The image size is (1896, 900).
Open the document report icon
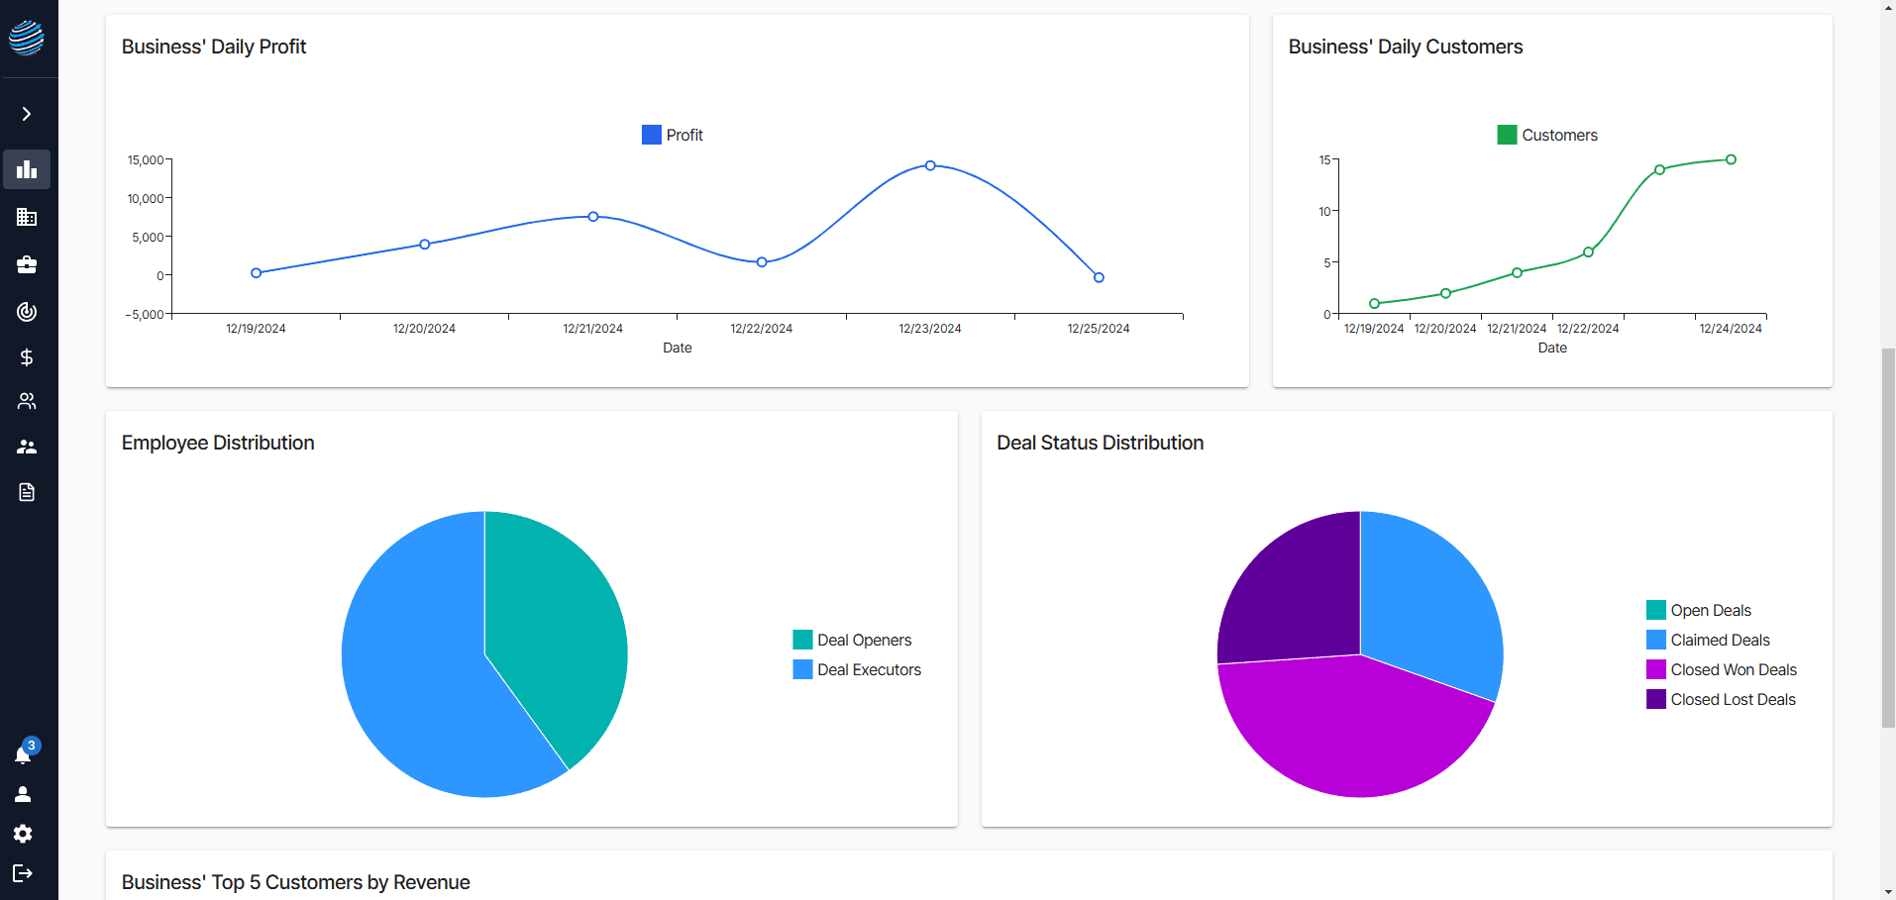coord(27,492)
